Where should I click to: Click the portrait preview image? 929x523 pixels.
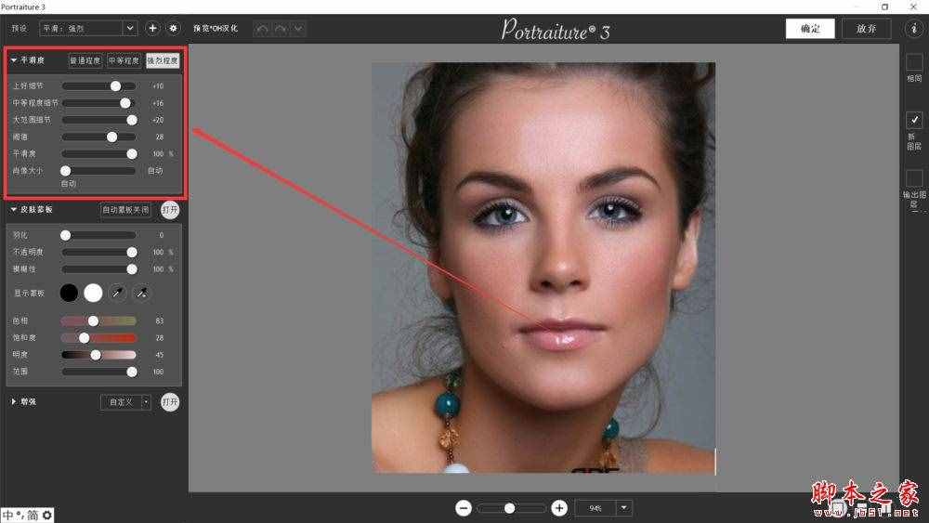(543, 268)
